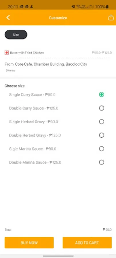
Task: Select Sigle Marina Sauce radio button
Action: [102, 149]
